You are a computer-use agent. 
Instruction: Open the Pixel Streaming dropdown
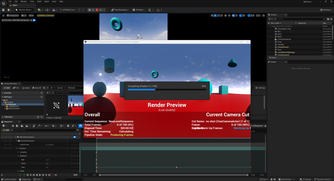120,10
